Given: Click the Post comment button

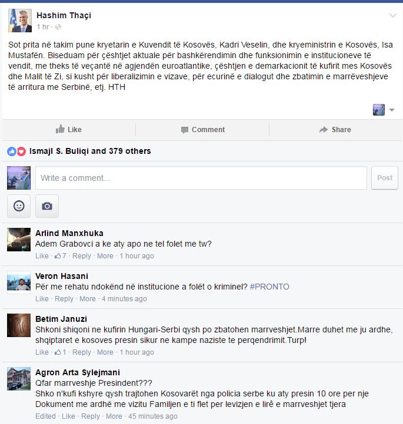Looking at the screenshot, I should [x=385, y=178].
